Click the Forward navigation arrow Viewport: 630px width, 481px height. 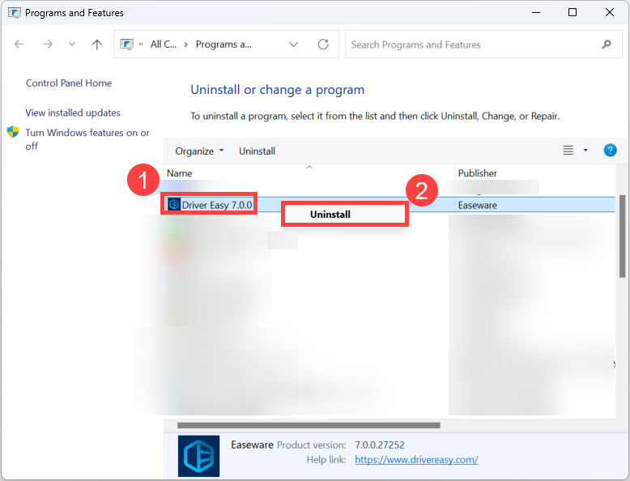47,45
